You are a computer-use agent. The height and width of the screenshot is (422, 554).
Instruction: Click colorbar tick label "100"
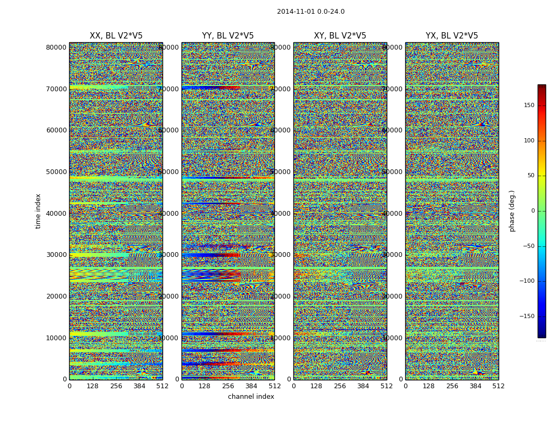(529, 140)
